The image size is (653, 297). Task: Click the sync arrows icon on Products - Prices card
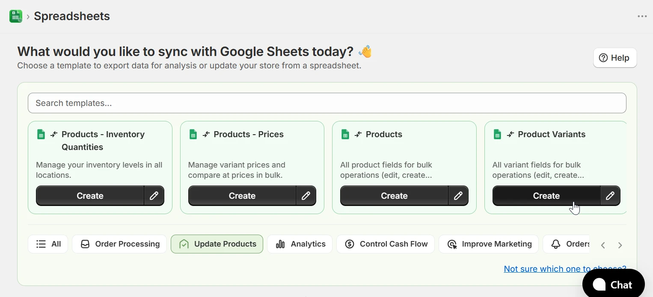coord(206,134)
